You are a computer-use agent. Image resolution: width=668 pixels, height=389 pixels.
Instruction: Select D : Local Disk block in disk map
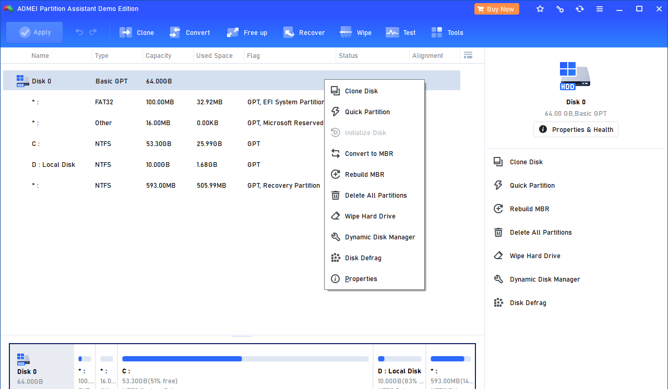point(399,367)
